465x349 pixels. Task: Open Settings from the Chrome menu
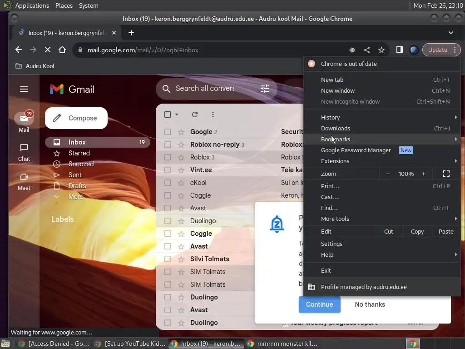click(382, 244)
